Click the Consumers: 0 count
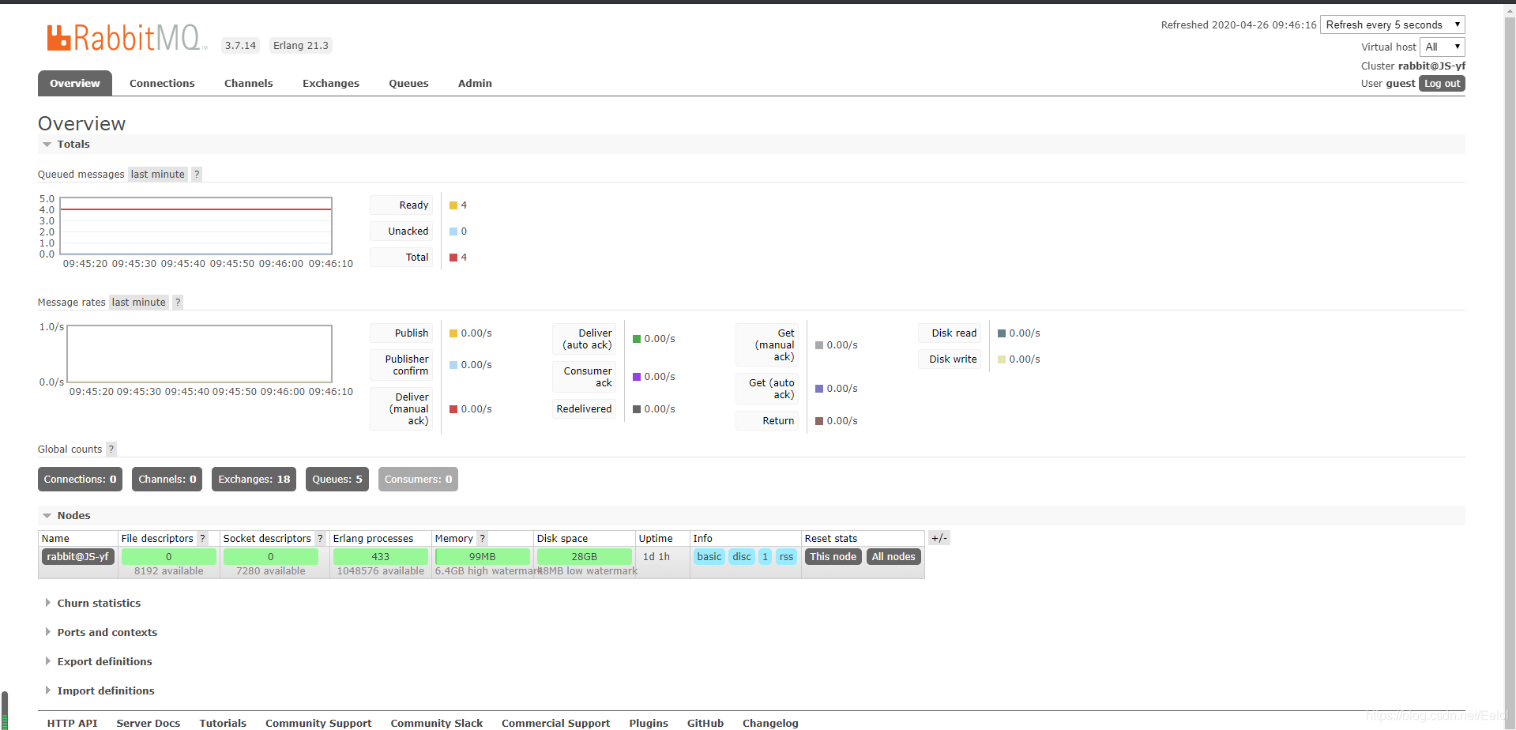Screen dimensions: 1516x730 [418, 480]
